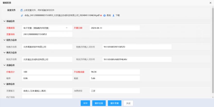Image resolution: width=214 pixels, height=107 pixels.
Task: Collapse the 金额信息 section
Action: pos(4,65)
